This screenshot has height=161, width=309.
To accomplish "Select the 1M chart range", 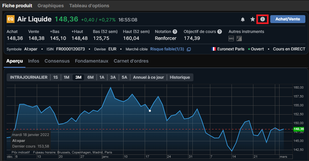I will 67,77.
